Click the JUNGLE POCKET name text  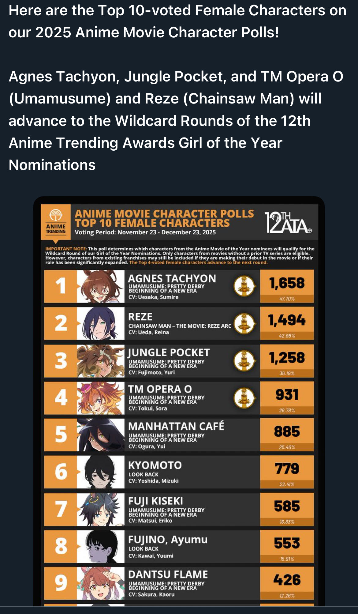169,352
